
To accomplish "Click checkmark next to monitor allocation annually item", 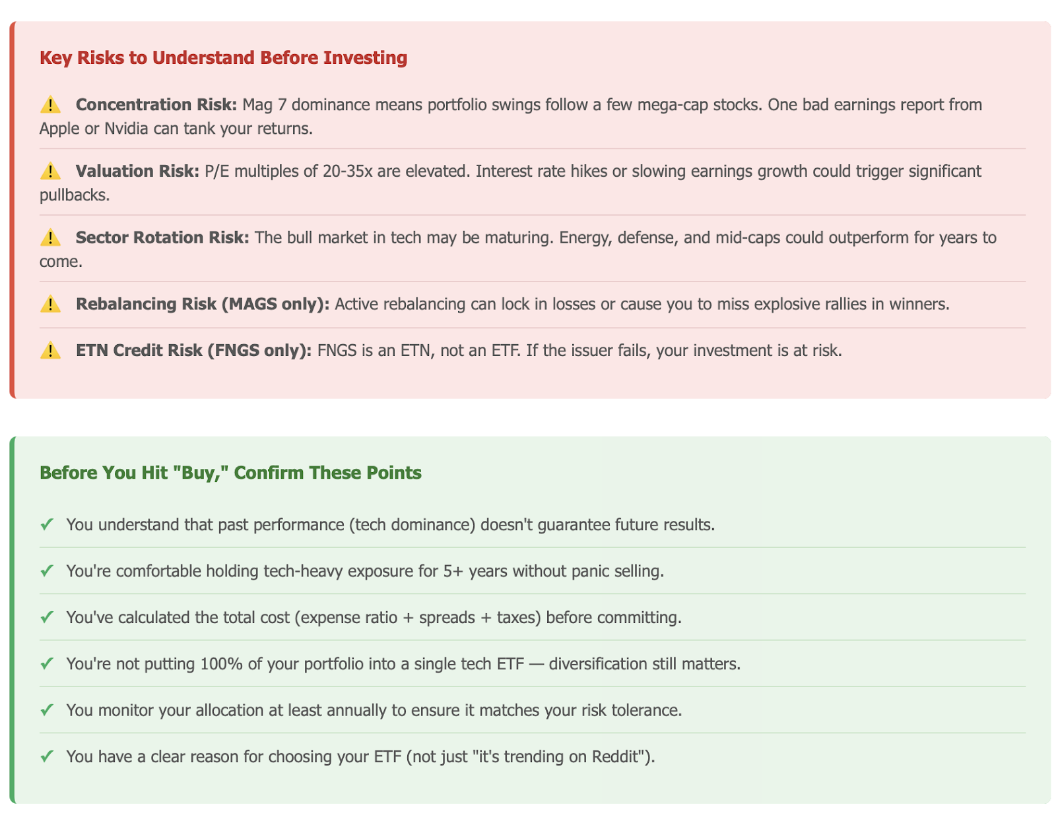I will 46,710.
